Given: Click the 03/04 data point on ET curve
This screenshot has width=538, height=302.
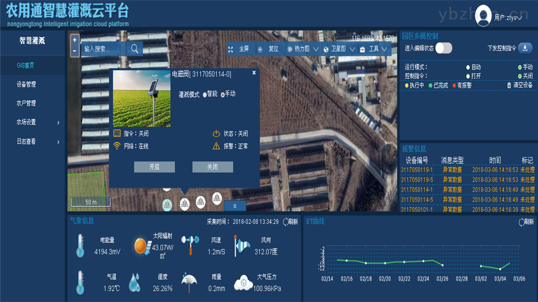Looking at the screenshot, I should [x=500, y=269].
